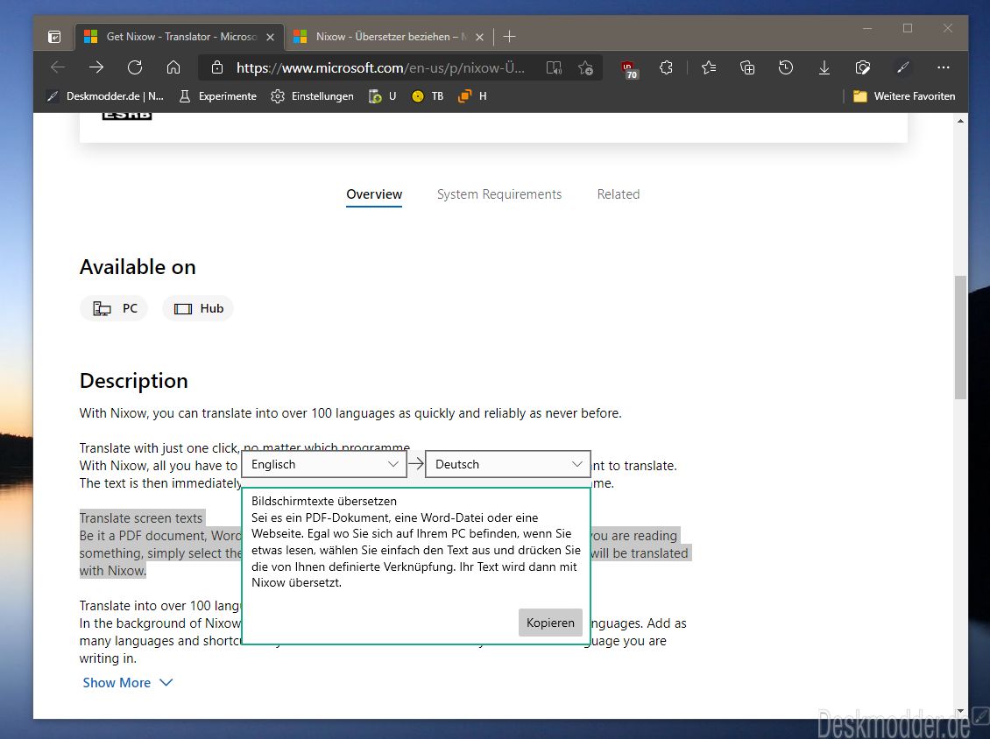Open a new browser tab

point(510,38)
